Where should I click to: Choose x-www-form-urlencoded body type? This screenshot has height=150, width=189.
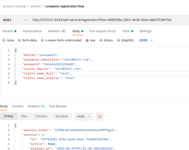click(x=43, y=40)
